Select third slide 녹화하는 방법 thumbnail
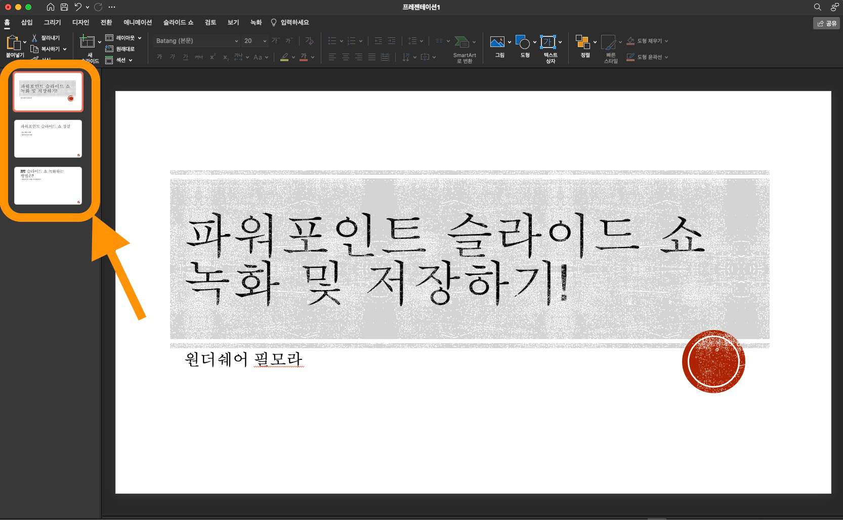 click(48, 185)
